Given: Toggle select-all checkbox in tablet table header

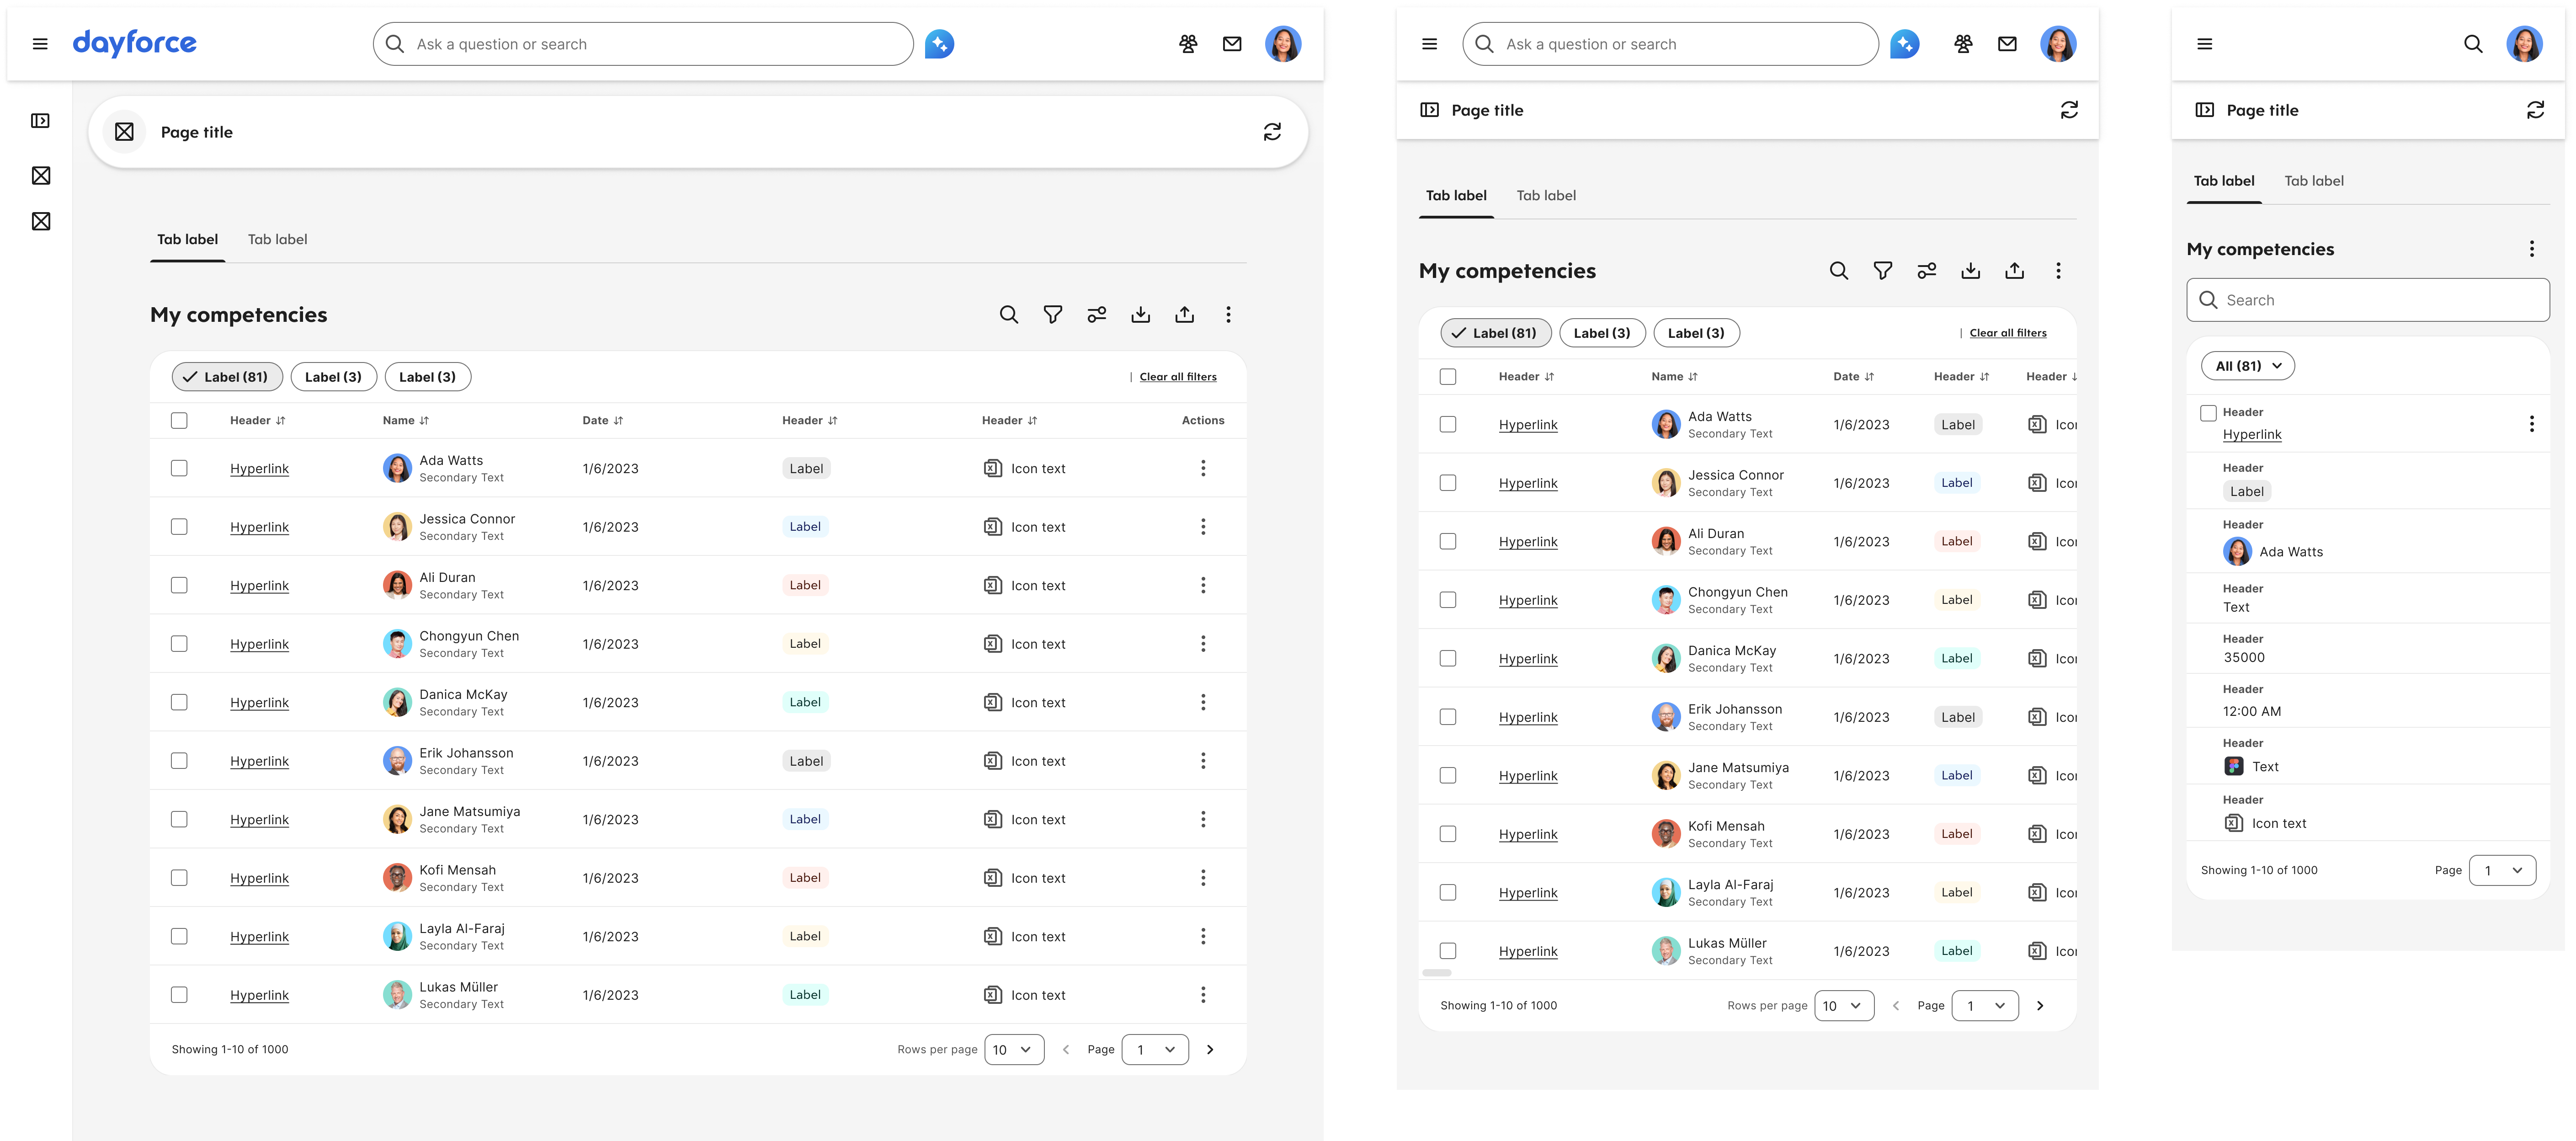Looking at the screenshot, I should (1447, 377).
